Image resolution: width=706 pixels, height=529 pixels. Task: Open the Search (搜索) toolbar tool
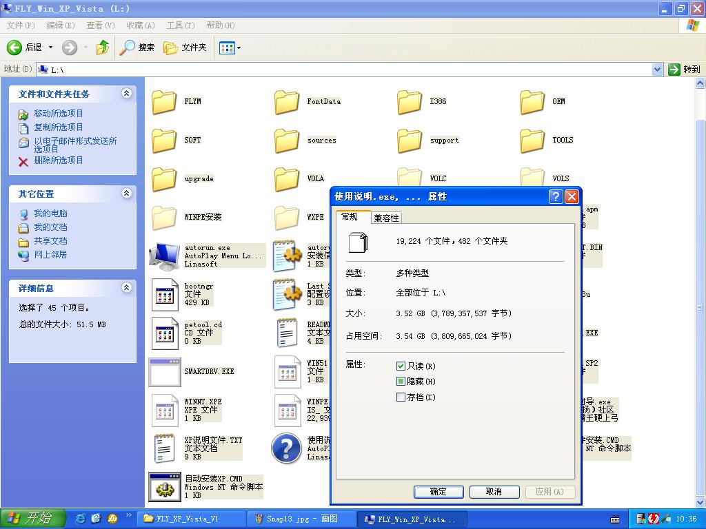click(x=137, y=48)
